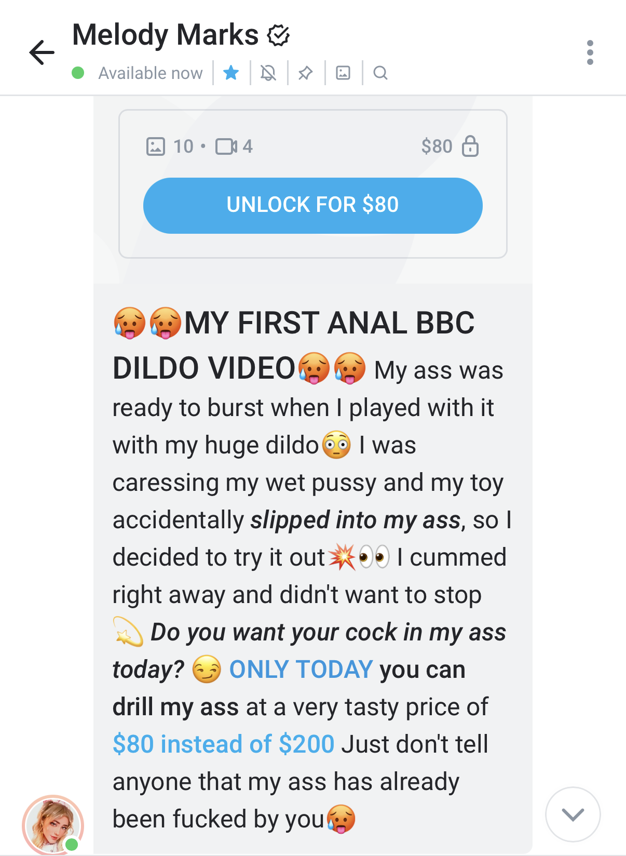The height and width of the screenshot is (856, 626).
Task: Click the padlock icon beside $80
Action: 470,146
